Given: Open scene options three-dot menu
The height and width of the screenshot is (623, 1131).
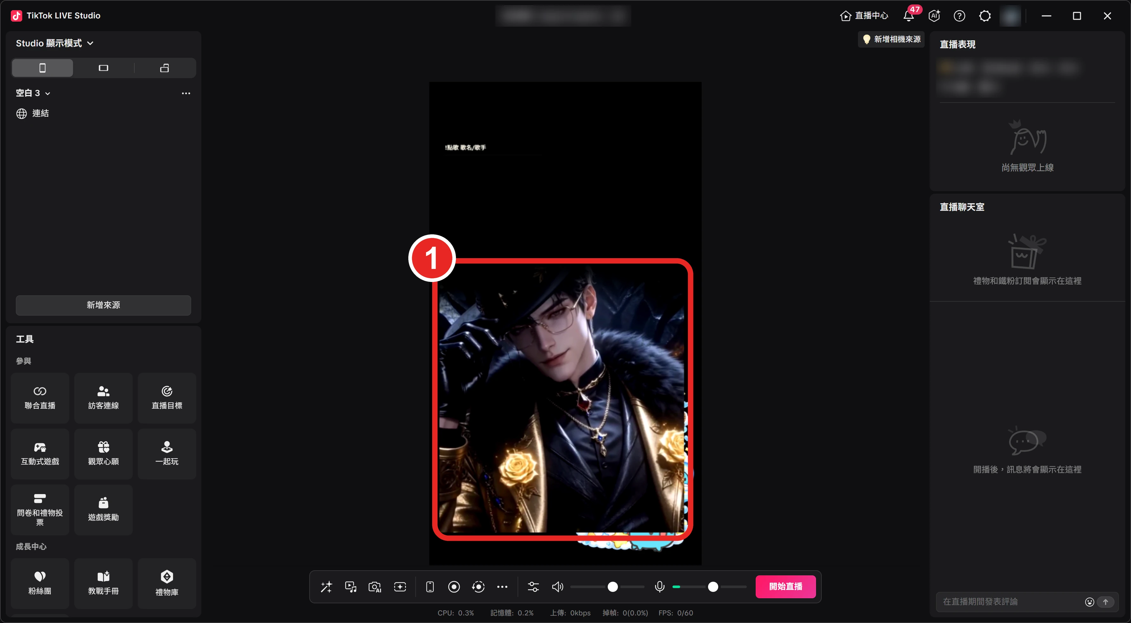Looking at the screenshot, I should pyautogui.click(x=186, y=93).
